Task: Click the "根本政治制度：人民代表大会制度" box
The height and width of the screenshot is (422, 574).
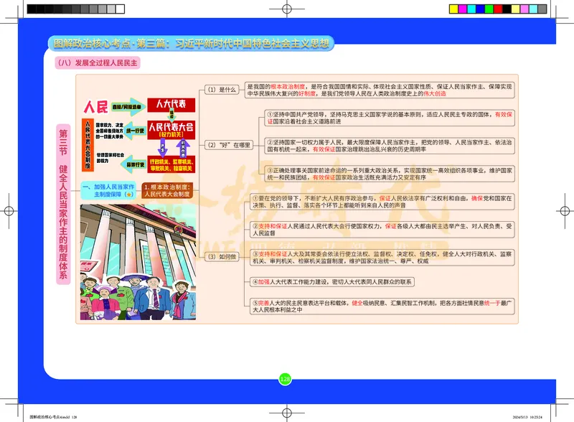Action: coord(167,191)
